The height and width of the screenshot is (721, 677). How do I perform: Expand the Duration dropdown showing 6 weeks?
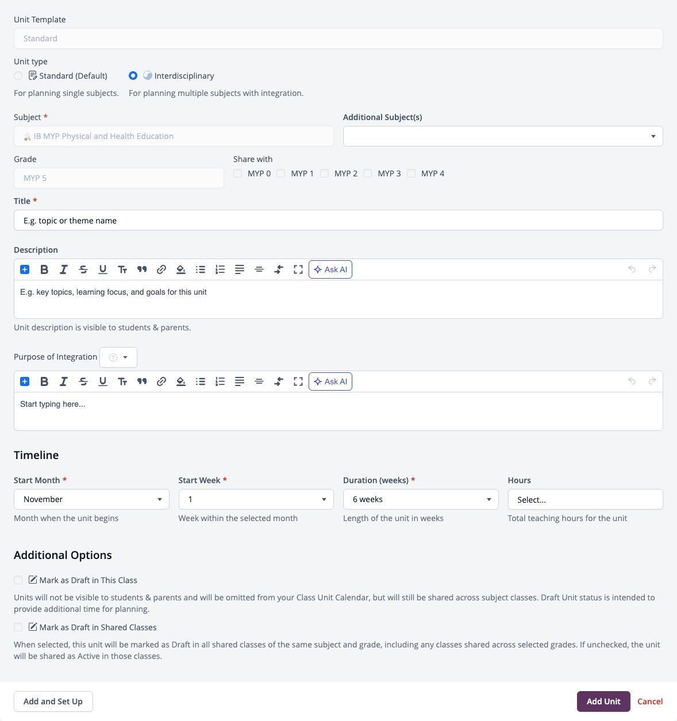421,499
